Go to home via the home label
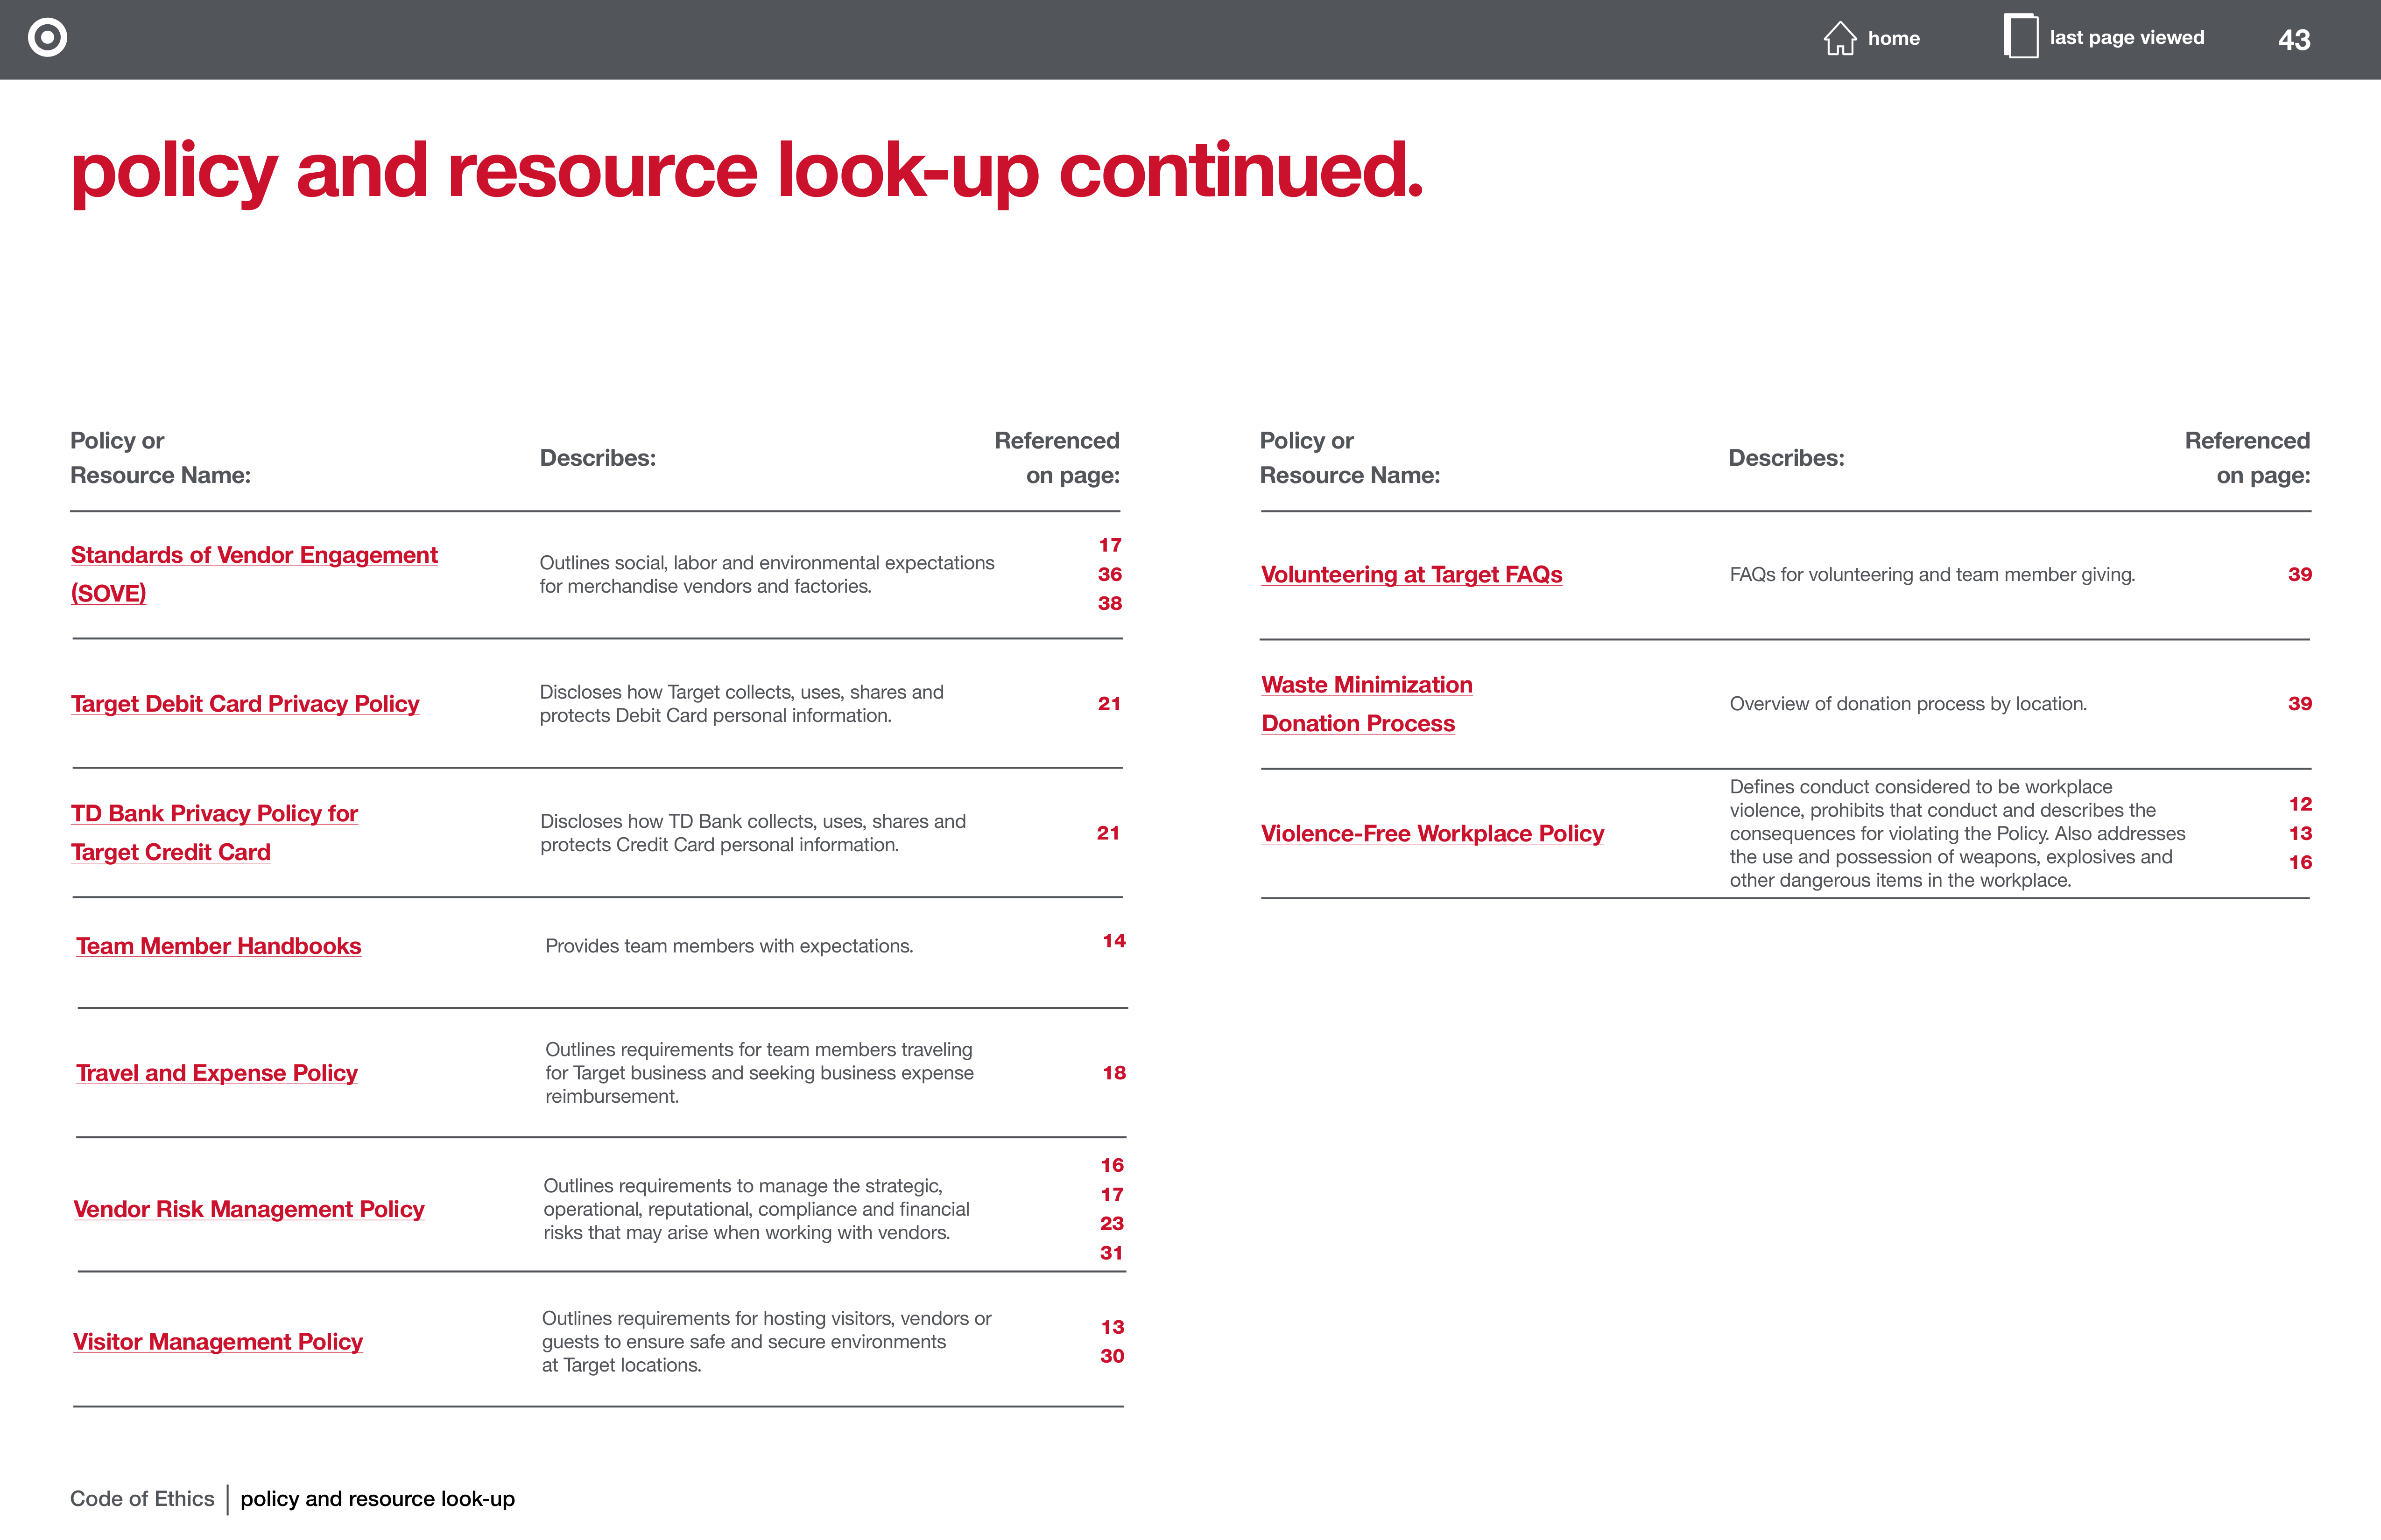This screenshot has height=1540, width=2381. [x=1893, y=38]
